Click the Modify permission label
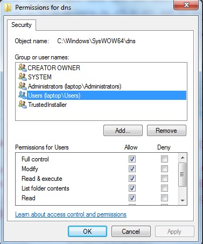Screen dimensions: 203x244 (30, 169)
